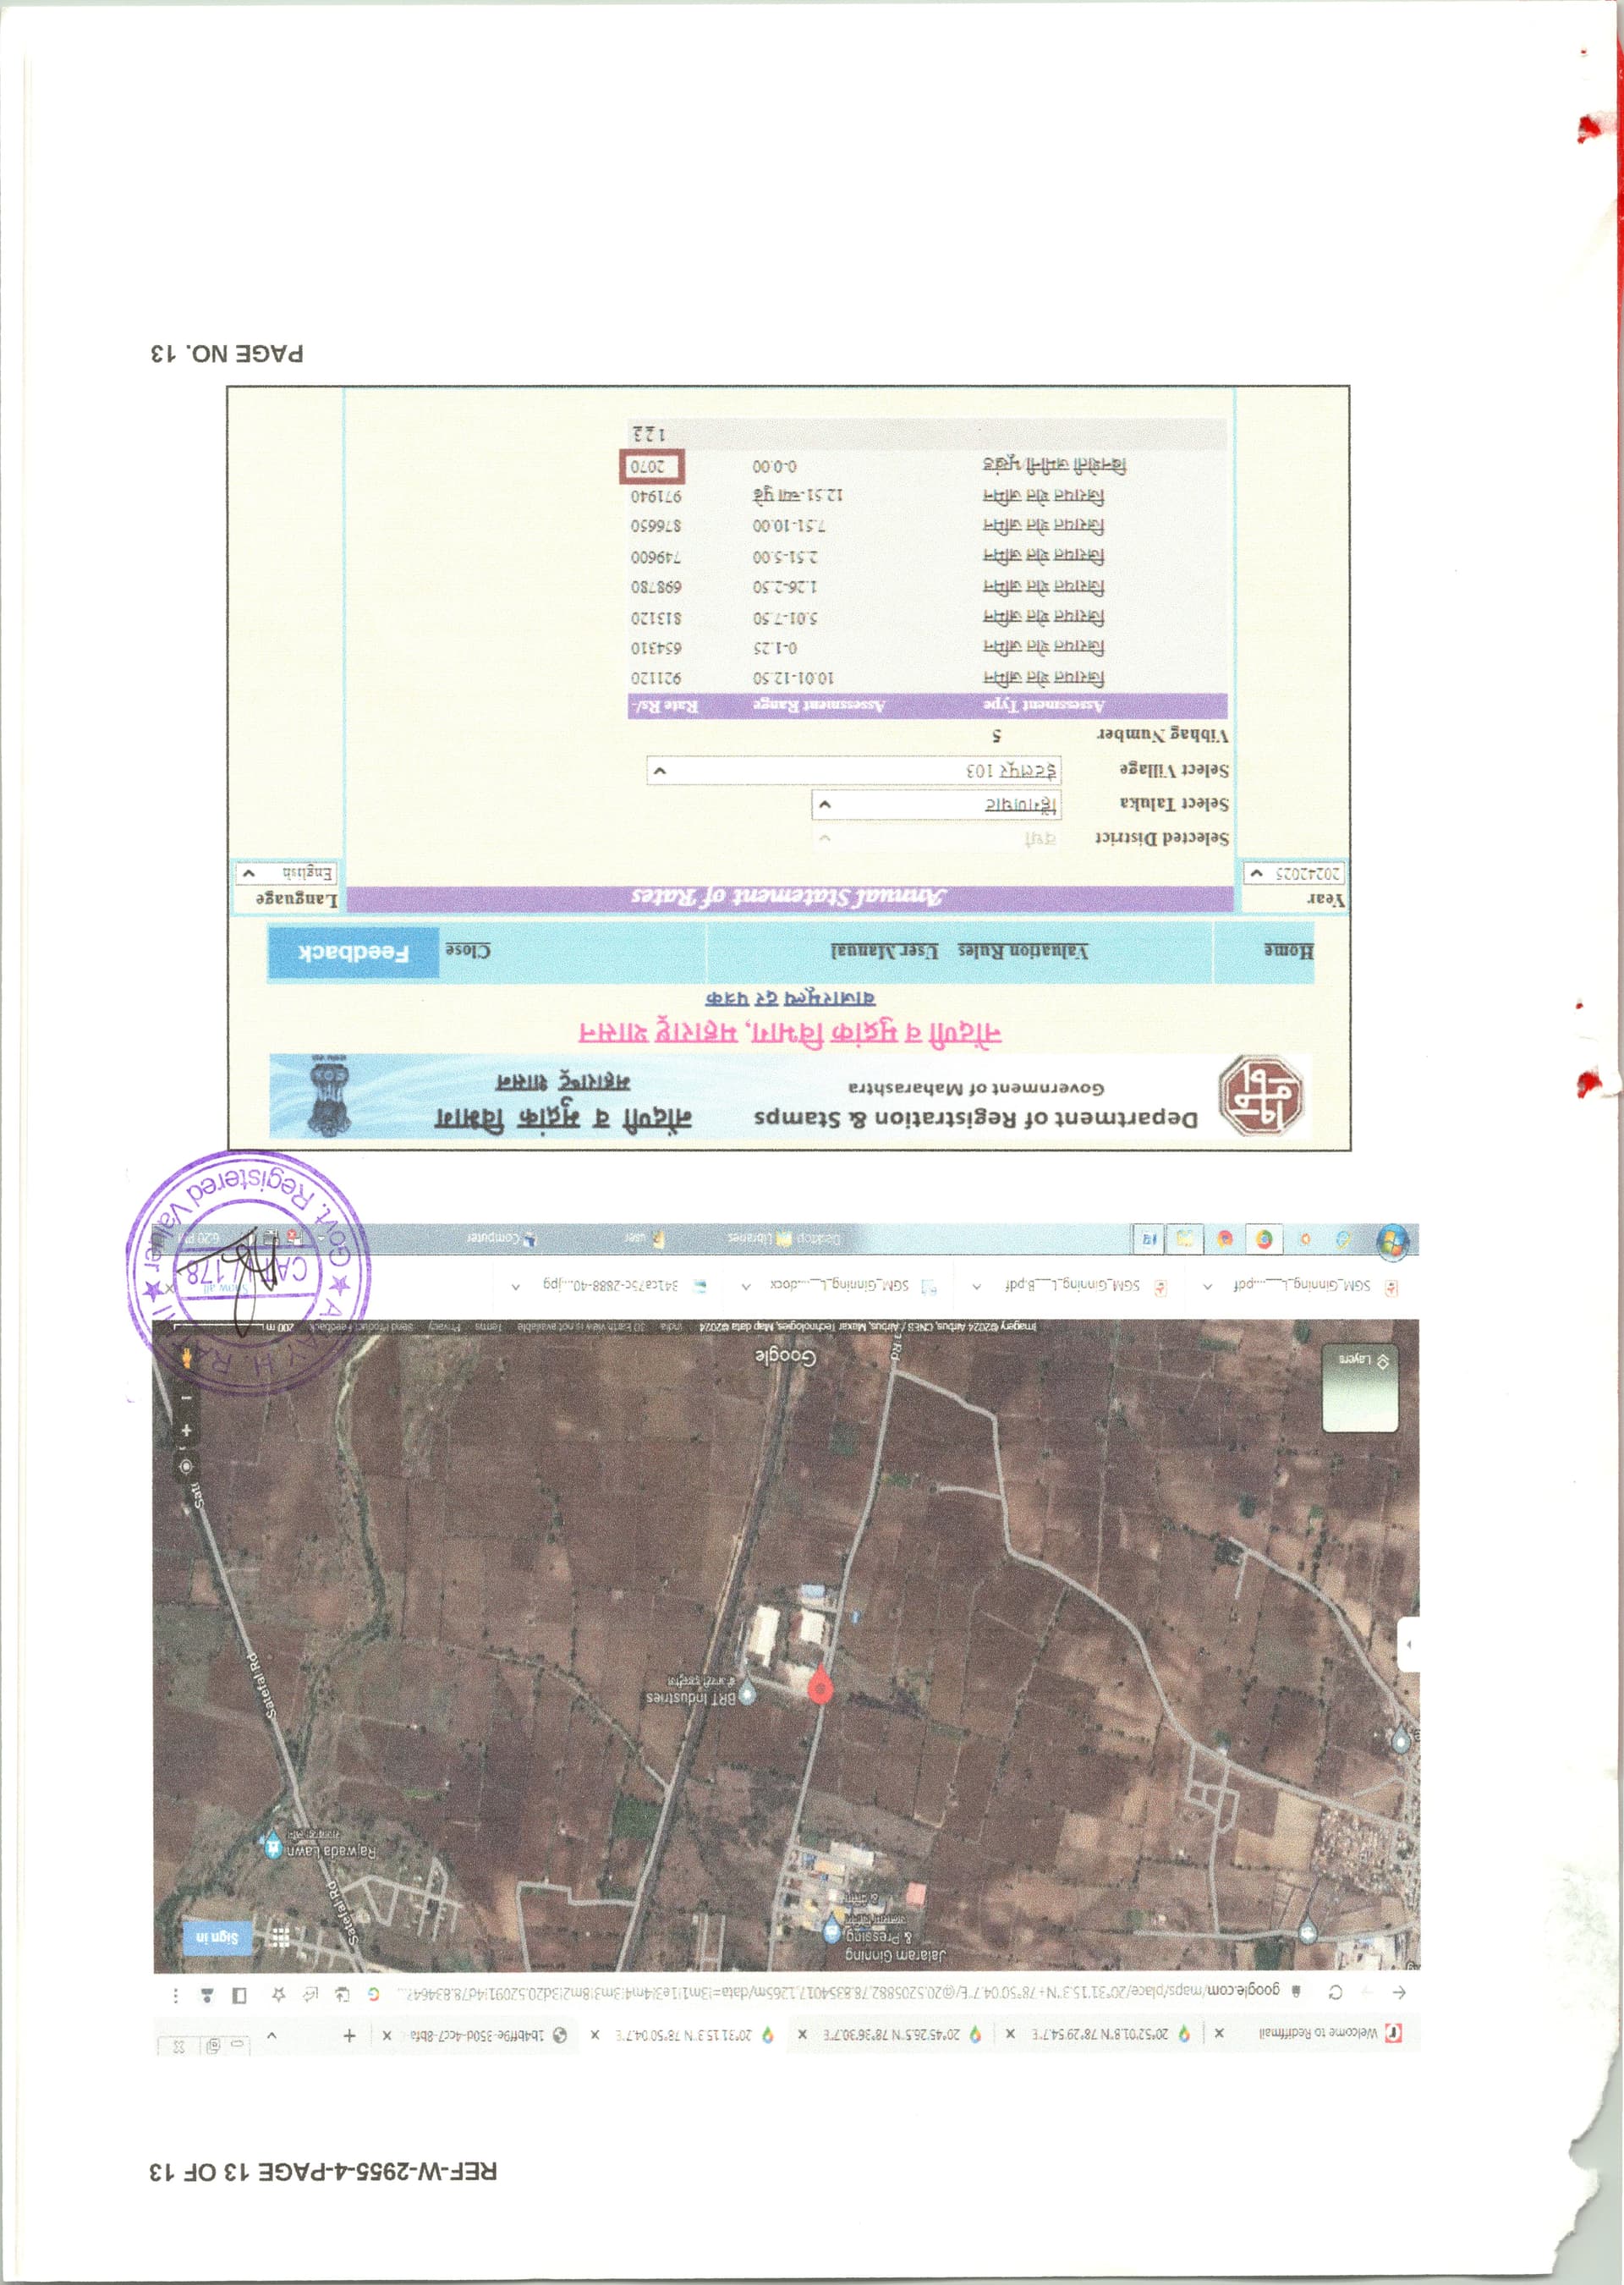Open the downloaded SGM_Ginning_L...docx file
The image size is (1624, 2285).
tap(855, 1286)
